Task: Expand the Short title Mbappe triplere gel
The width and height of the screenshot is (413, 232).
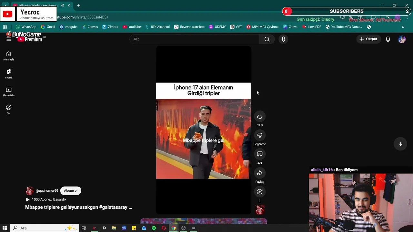Action: 78,207
